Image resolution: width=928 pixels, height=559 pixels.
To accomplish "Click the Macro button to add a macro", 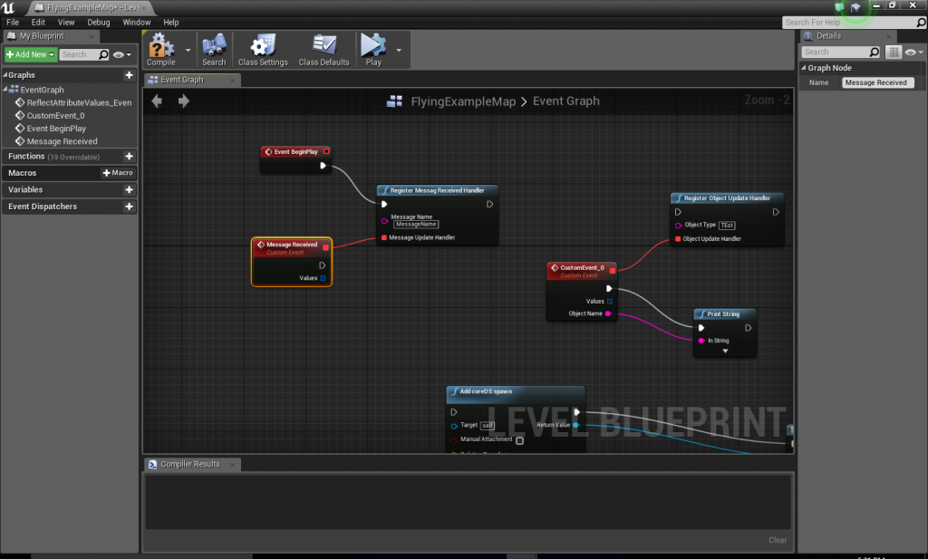I will (118, 172).
